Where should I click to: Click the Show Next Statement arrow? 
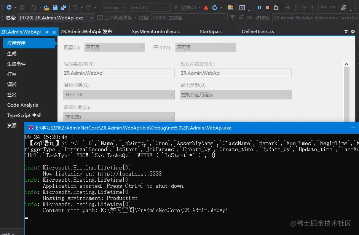click(287, 8)
